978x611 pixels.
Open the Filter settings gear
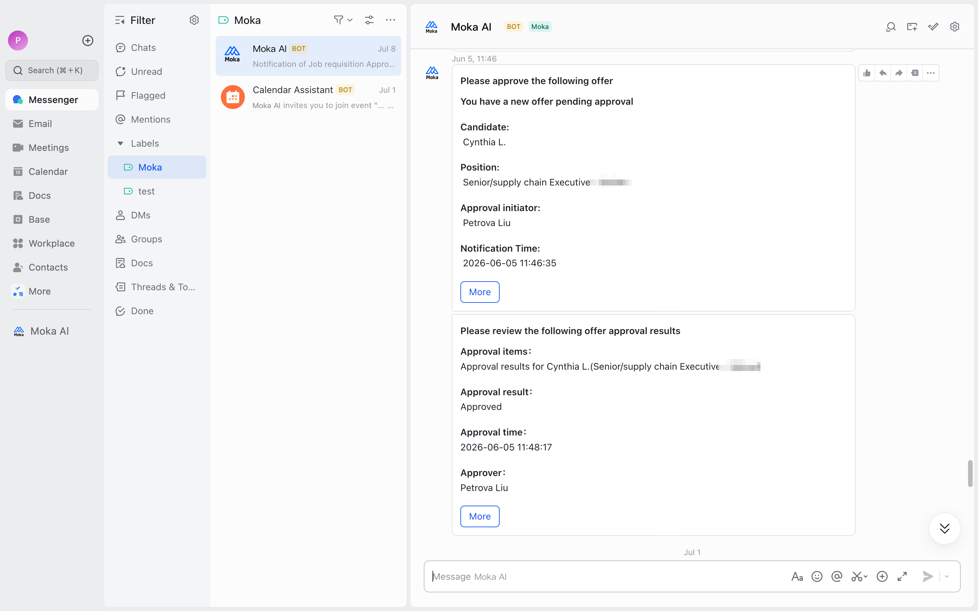[194, 20]
